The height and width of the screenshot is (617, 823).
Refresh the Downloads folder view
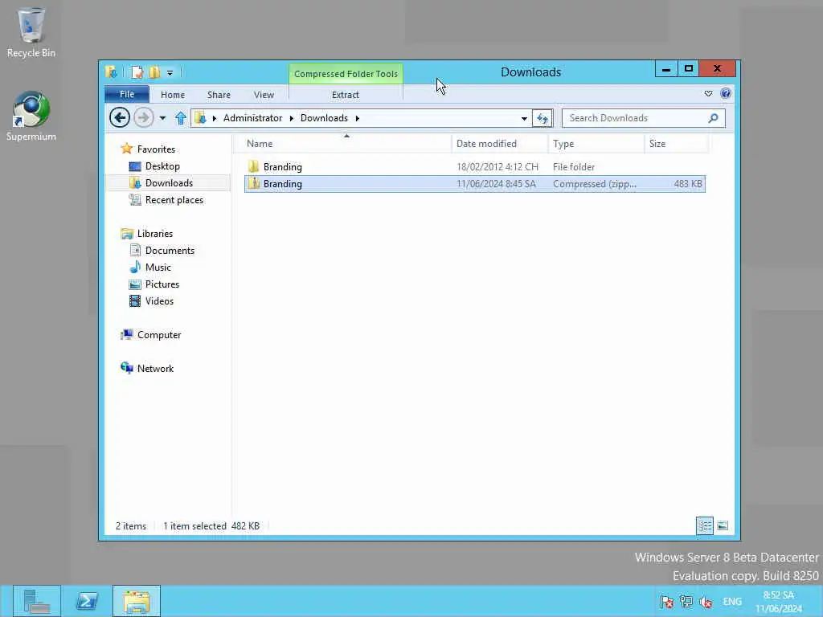(x=543, y=118)
